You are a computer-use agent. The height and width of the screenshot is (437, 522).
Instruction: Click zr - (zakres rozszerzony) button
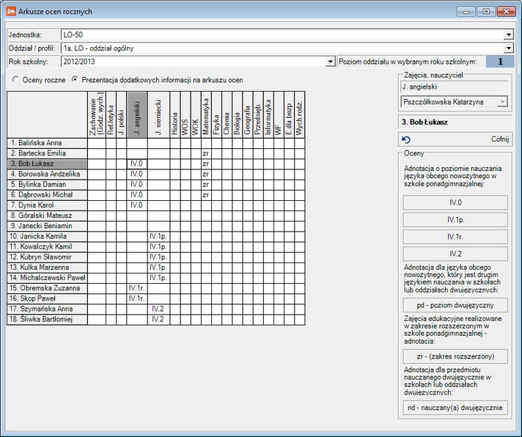[x=455, y=356]
